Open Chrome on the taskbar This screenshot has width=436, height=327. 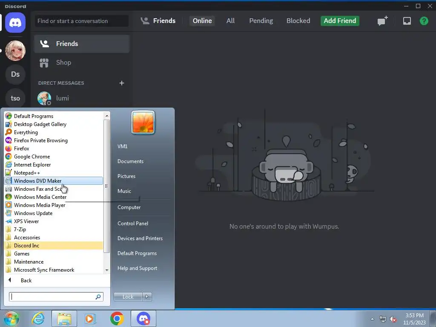click(117, 318)
